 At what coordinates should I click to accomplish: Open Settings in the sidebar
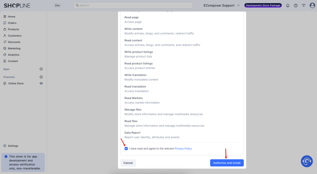13,146
